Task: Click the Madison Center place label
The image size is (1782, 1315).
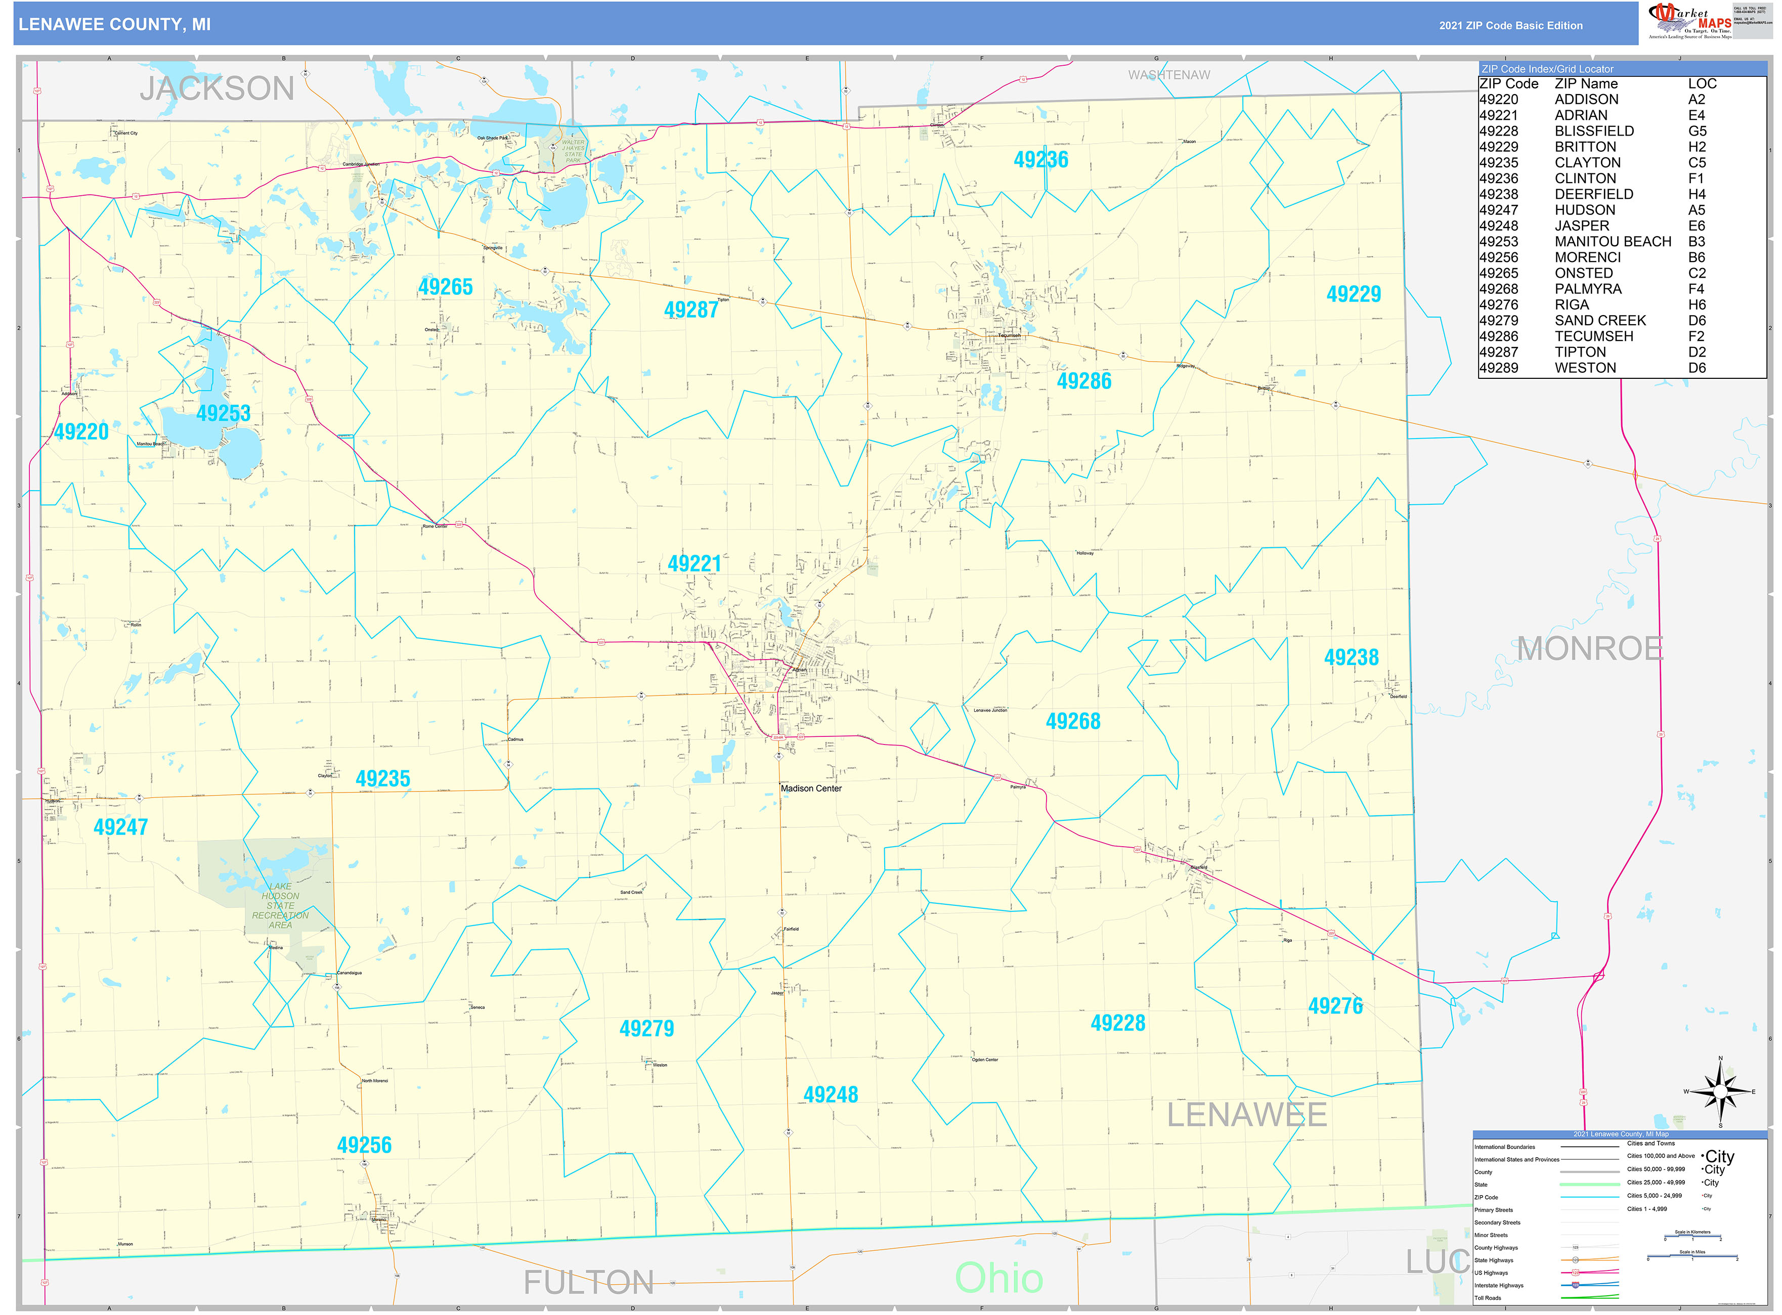Action: [811, 789]
